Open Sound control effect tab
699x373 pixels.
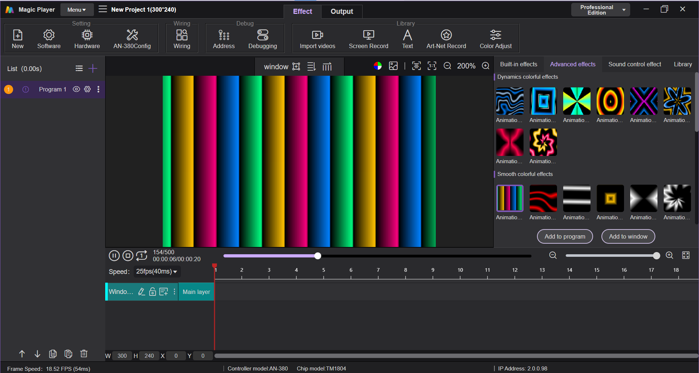(635, 64)
